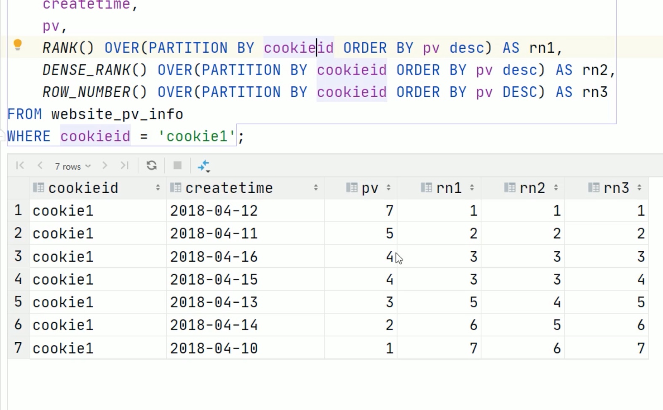Click the cell with date 2018-04-15
Image resolution: width=663 pixels, height=410 pixels.
tap(245, 279)
